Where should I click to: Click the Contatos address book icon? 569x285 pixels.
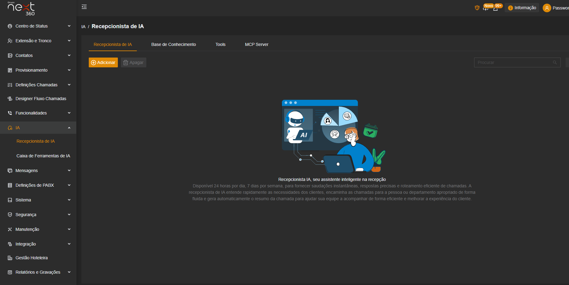[10, 55]
